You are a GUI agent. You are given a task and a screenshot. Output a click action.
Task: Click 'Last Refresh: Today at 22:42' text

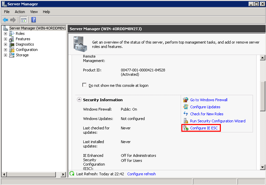click(100, 174)
